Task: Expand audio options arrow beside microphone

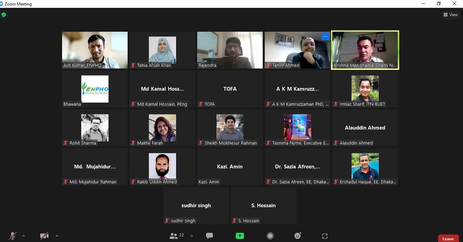Action: [24, 236]
